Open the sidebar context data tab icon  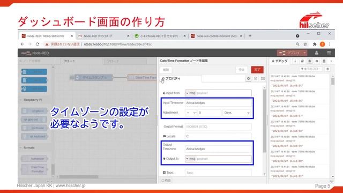(x=324, y=61)
